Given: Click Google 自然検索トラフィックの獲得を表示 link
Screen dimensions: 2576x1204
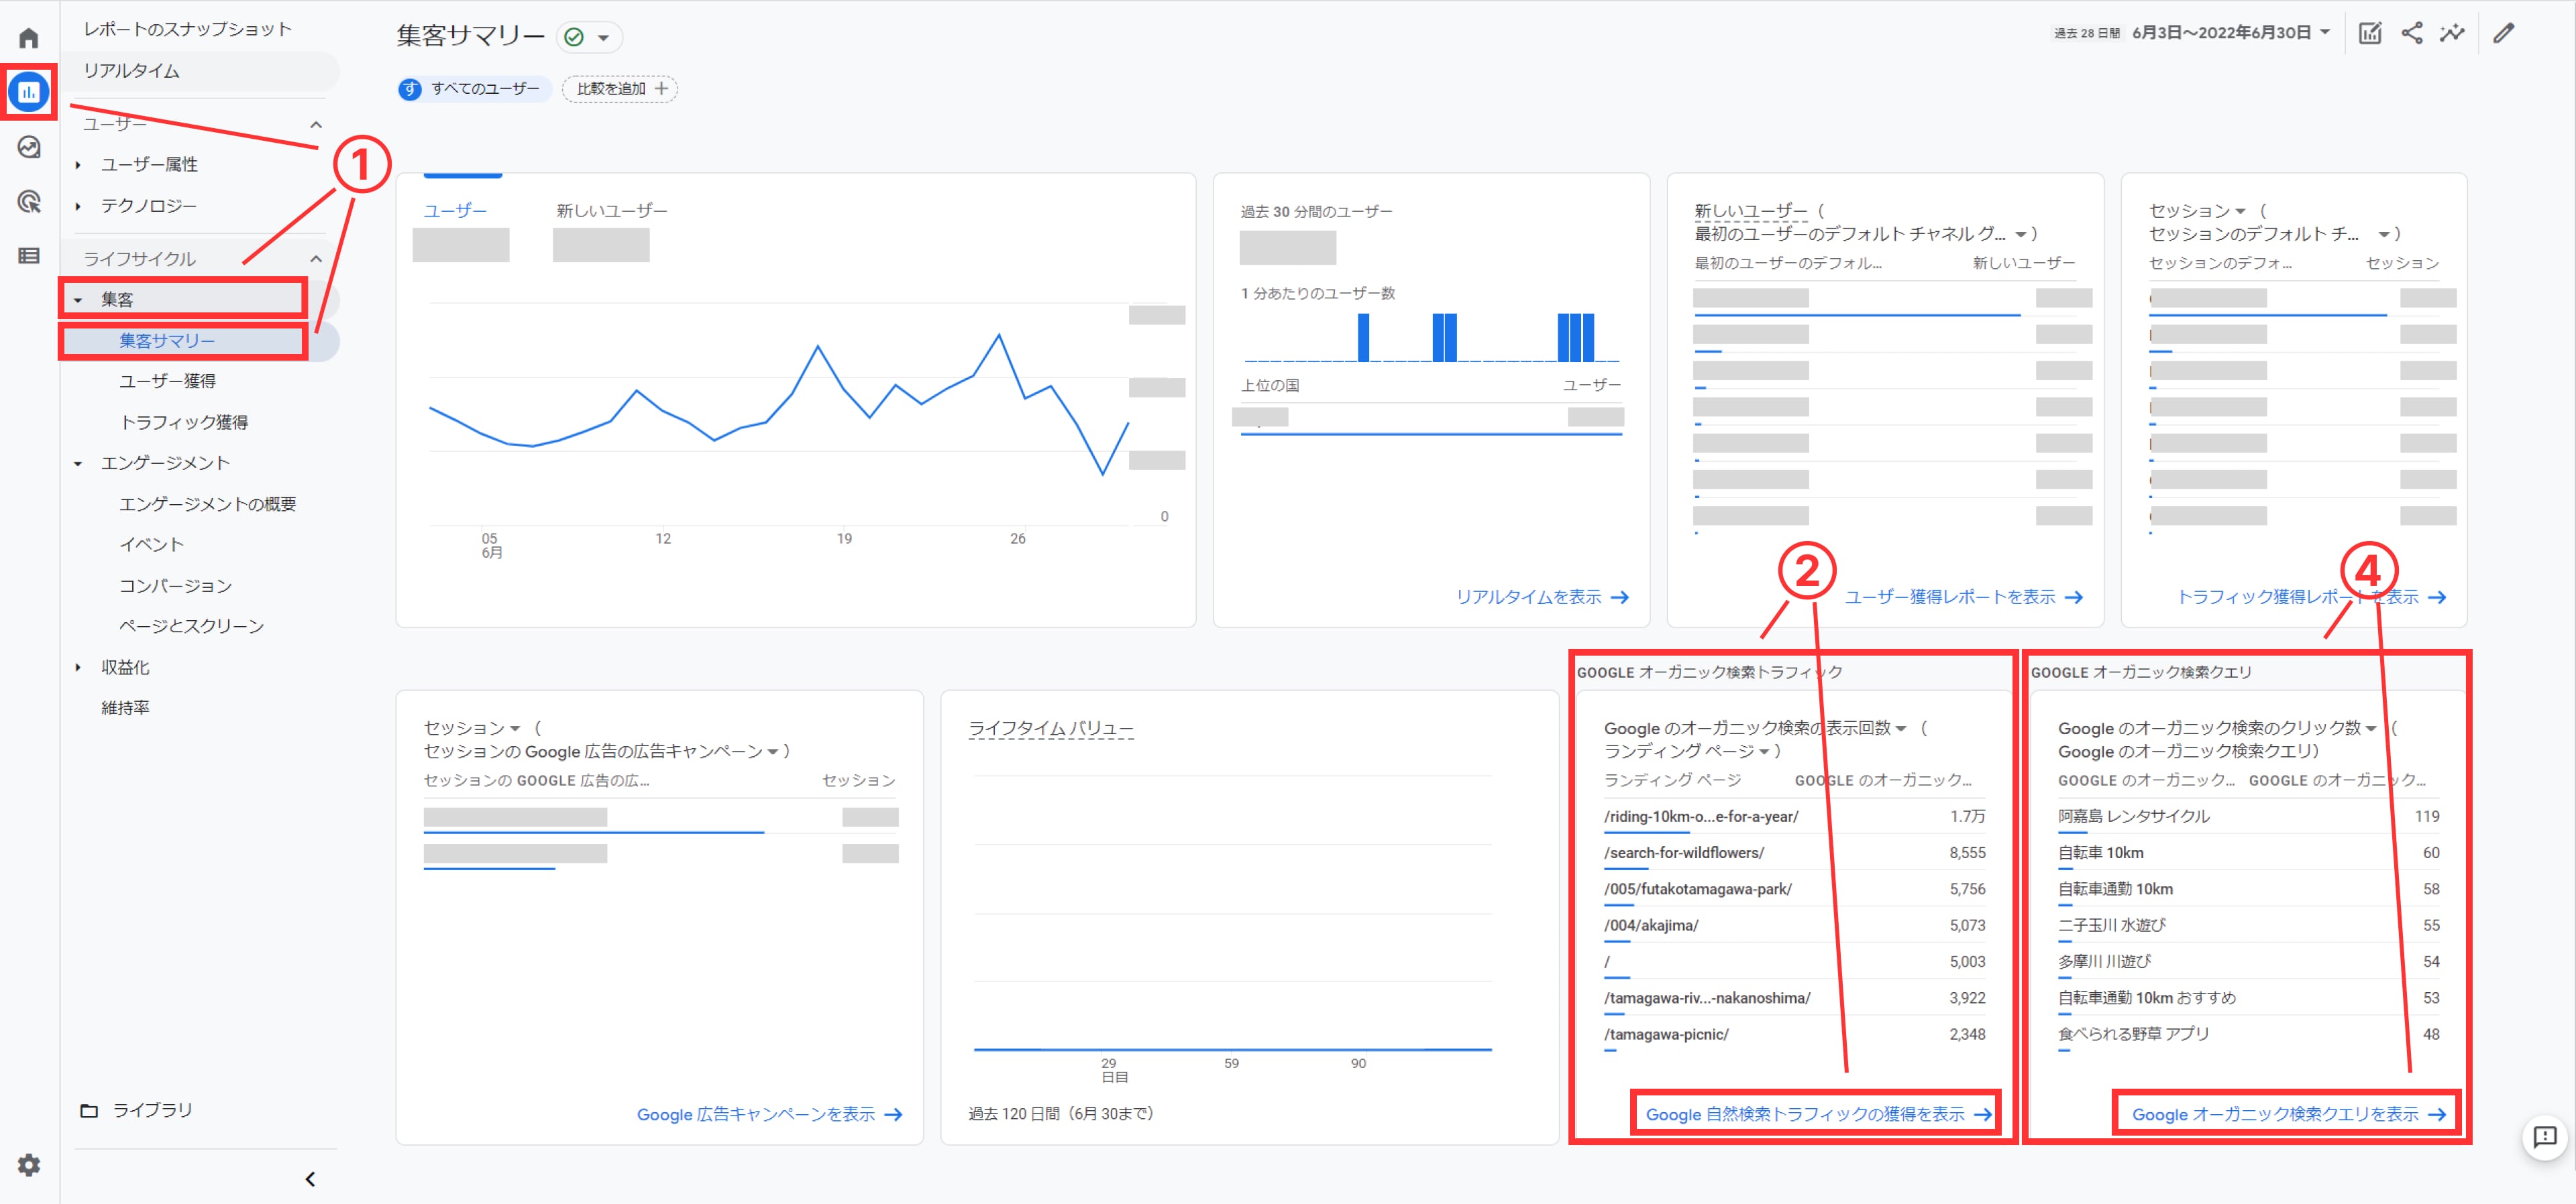Looking at the screenshot, I should pos(1818,1115).
